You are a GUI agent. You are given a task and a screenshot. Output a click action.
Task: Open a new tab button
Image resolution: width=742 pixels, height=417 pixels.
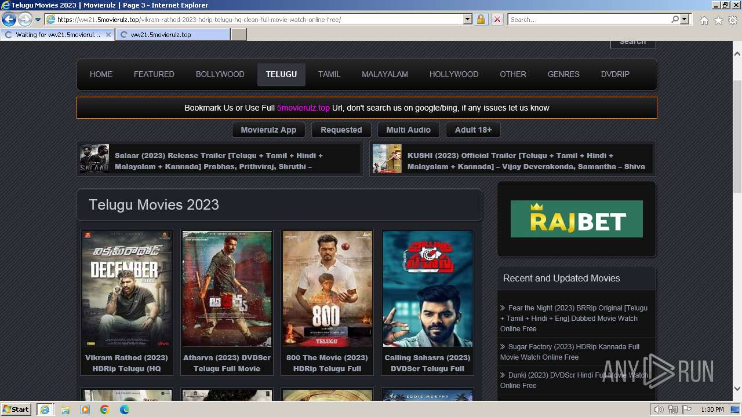click(x=239, y=35)
